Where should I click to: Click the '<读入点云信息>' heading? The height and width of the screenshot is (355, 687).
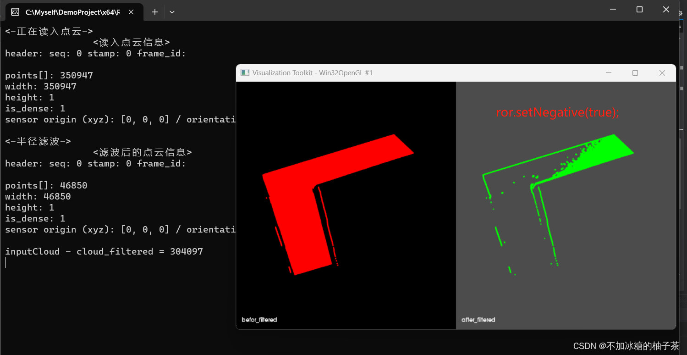pyautogui.click(x=132, y=43)
